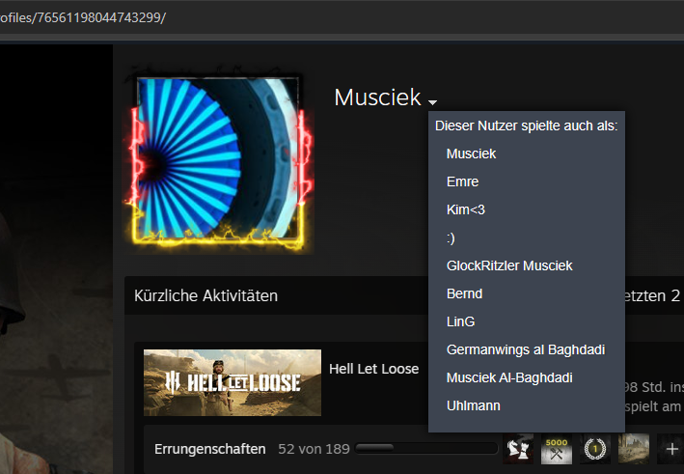Click the 5000 crossed-tools achievement icon
Viewport: 684px width, 474px height.
pyautogui.click(x=557, y=449)
